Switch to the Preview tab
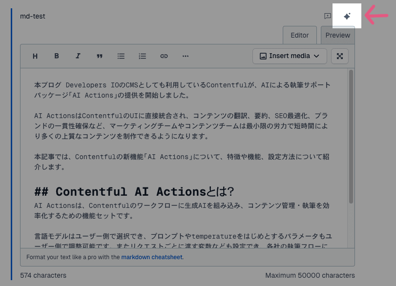Screen dimensions: 396x286 [x=338, y=35]
